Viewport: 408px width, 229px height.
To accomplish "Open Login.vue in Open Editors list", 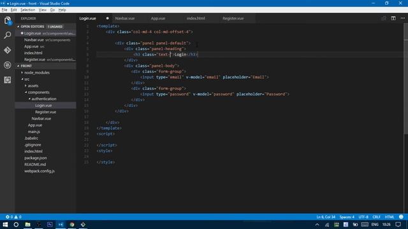I will [46, 33].
